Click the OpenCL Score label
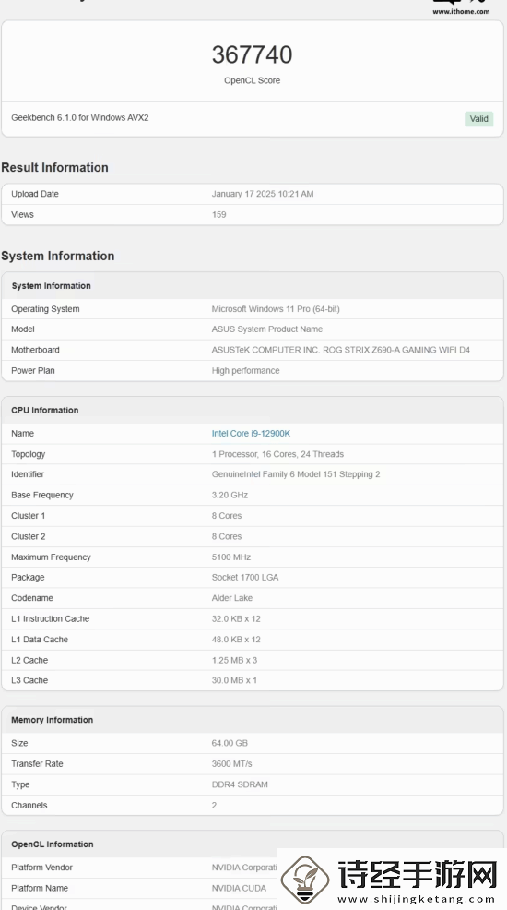Image resolution: width=507 pixels, height=910 pixels. tap(252, 80)
